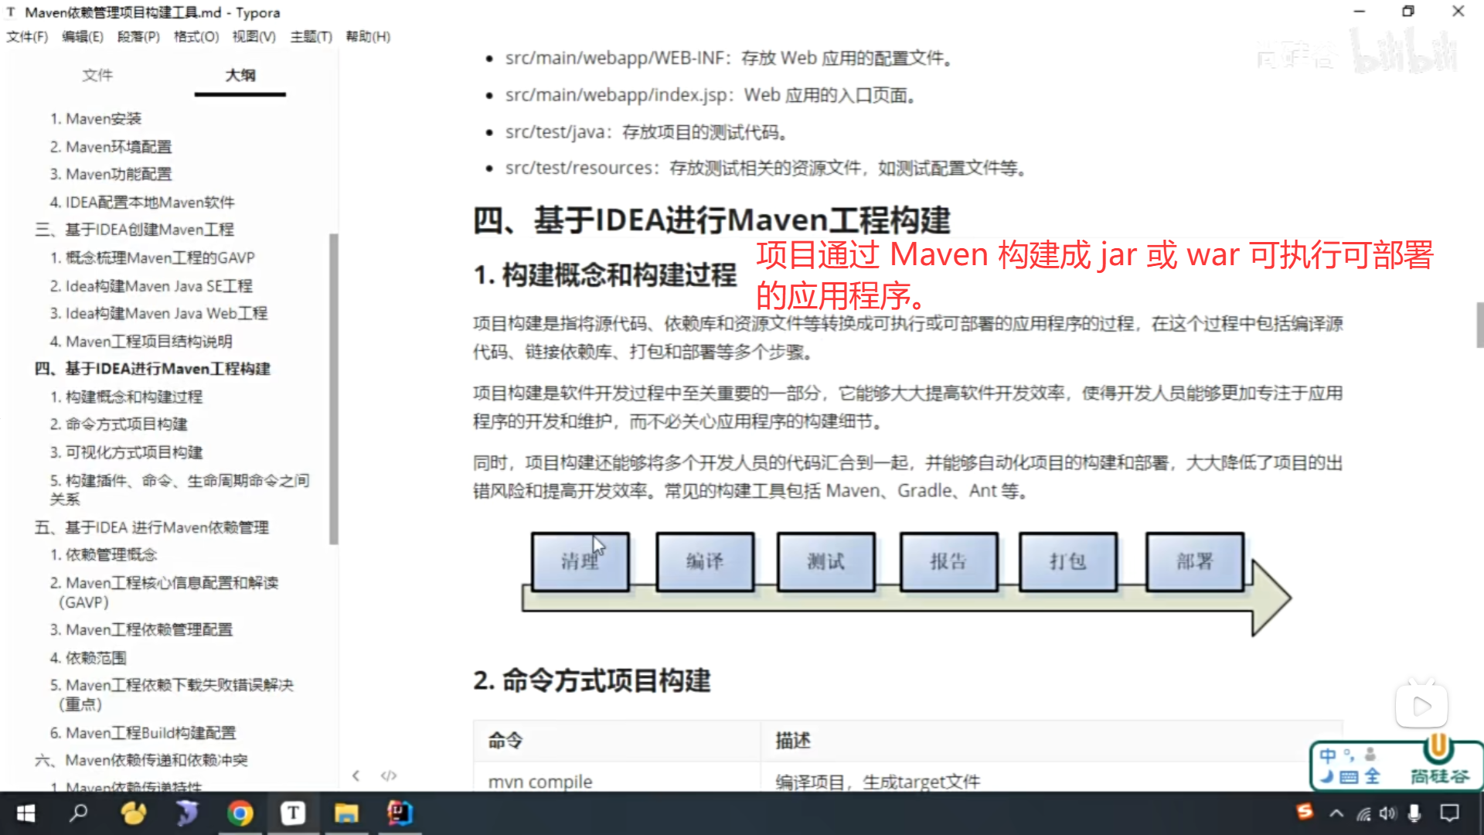
Task: Open the notification center icon
Action: coord(1450,813)
